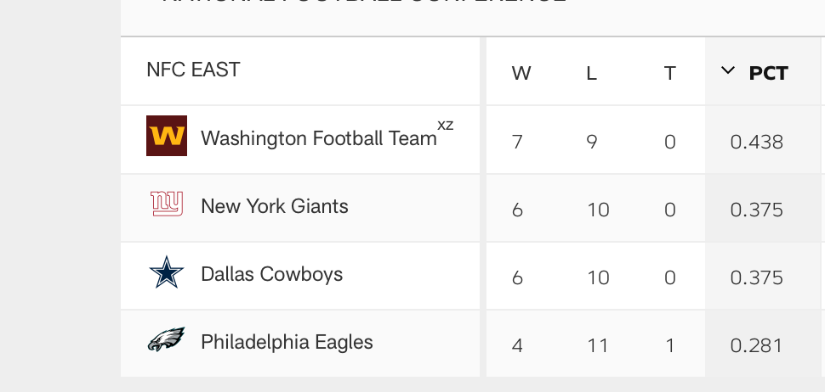Screen dimensions: 825x392
Task: Sort standings by PCT column header
Action: click(768, 74)
